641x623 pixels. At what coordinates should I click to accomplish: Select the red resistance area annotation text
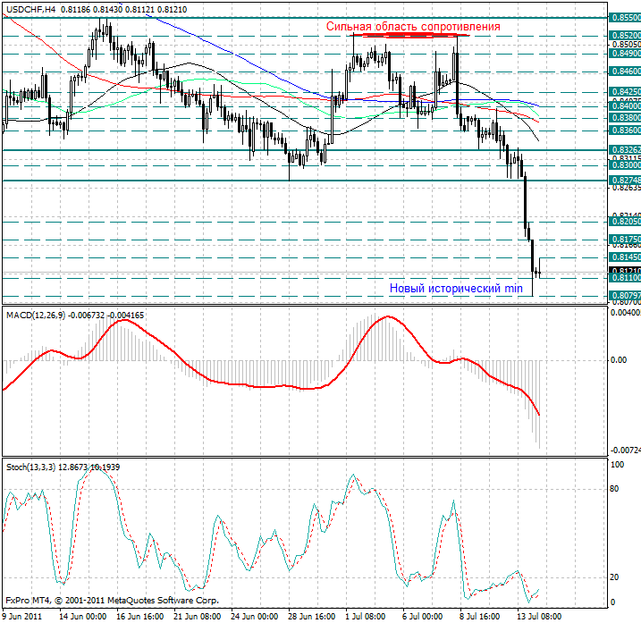[x=413, y=27]
